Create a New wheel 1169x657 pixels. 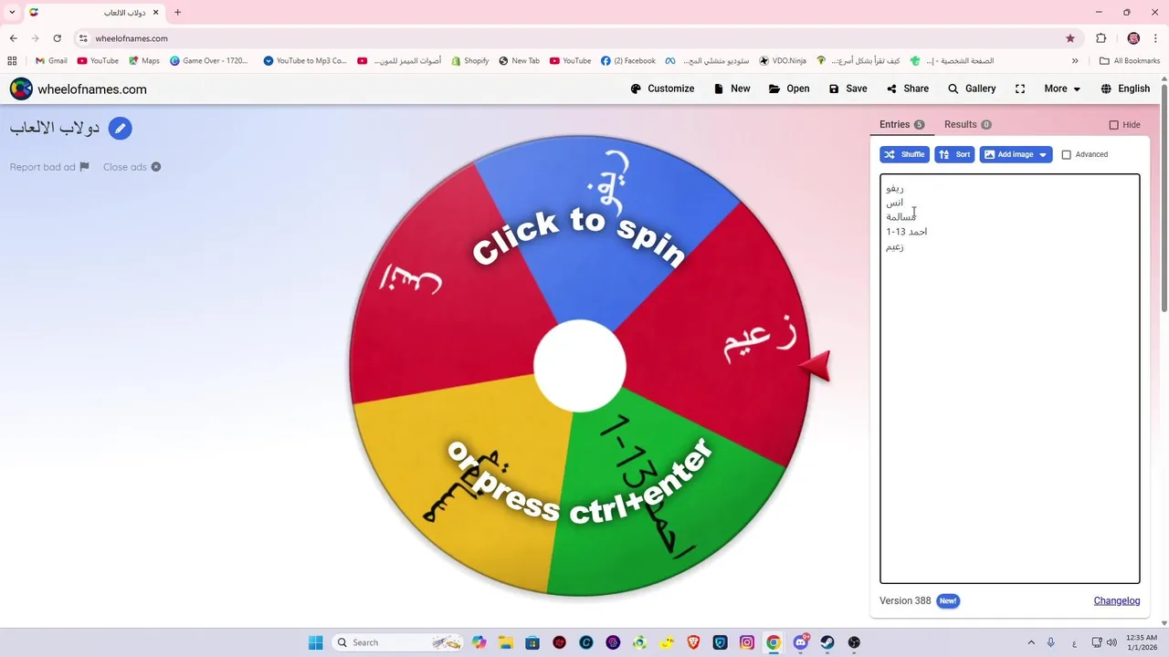pos(732,89)
